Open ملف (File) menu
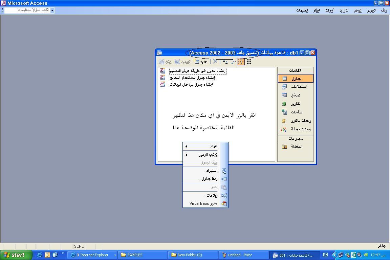The height and width of the screenshot is (260, 390). (x=384, y=10)
